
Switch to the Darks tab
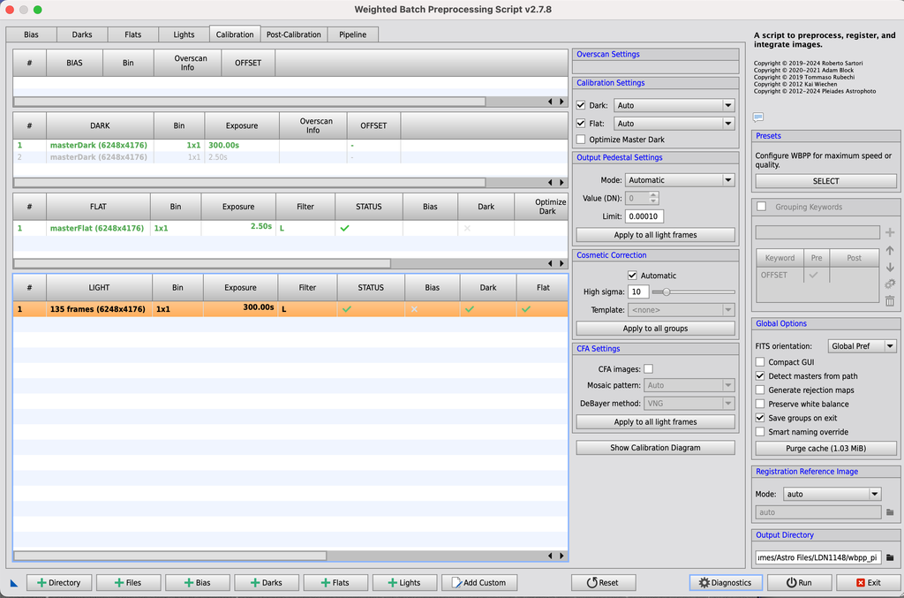(x=82, y=34)
